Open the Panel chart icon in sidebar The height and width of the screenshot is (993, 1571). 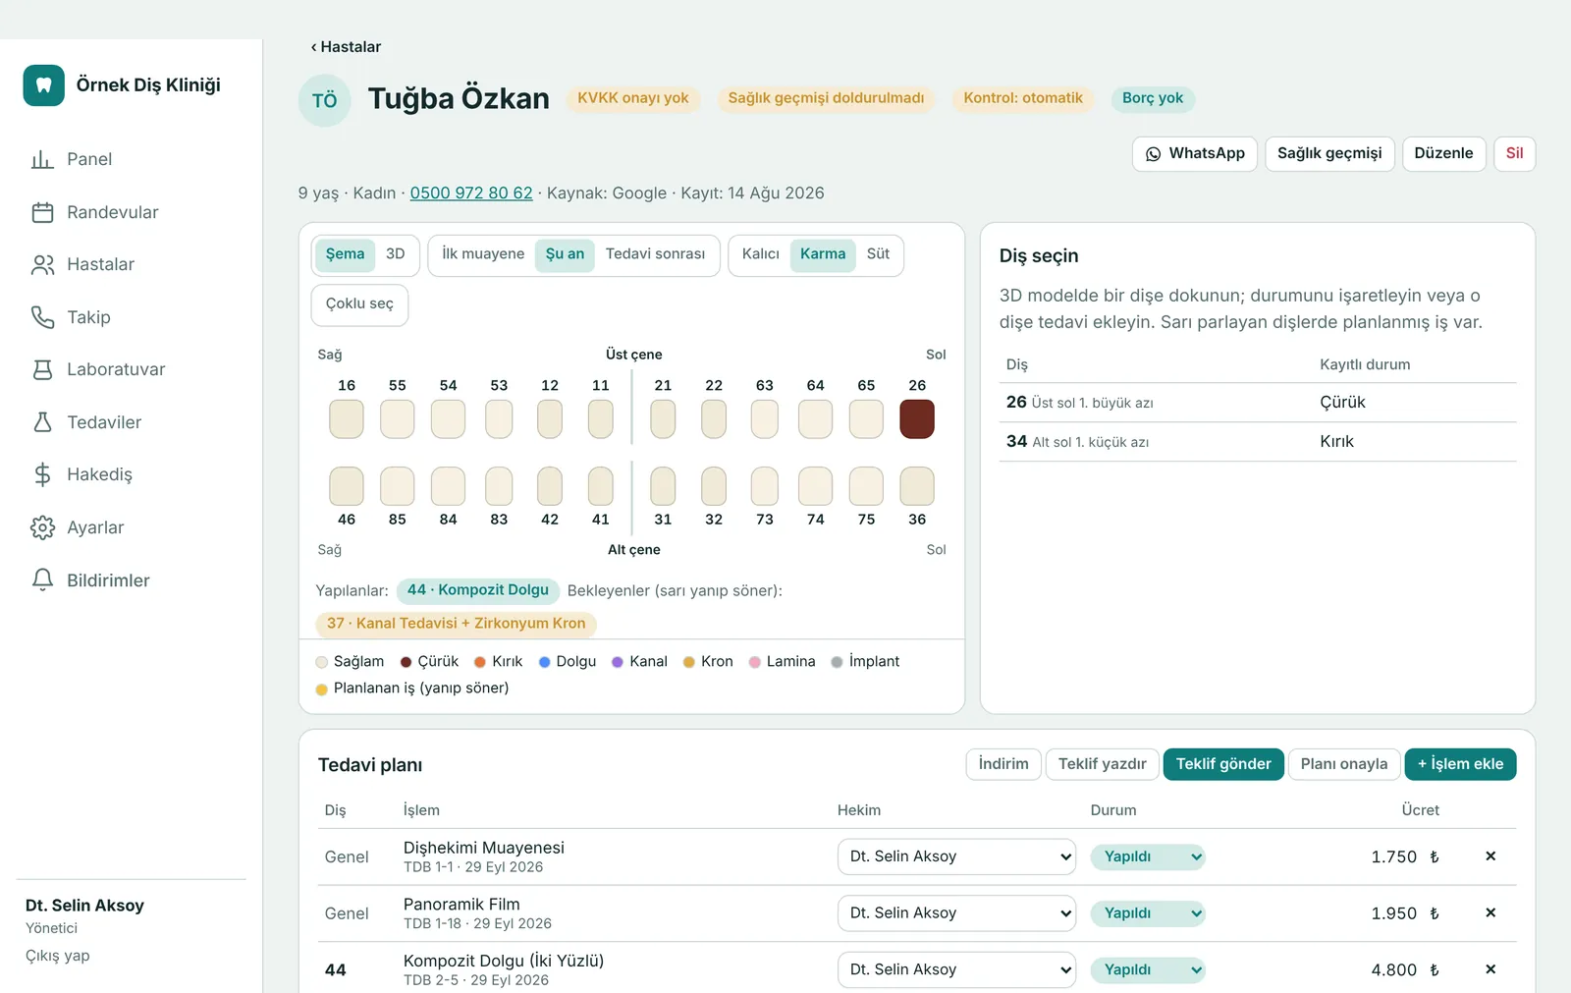pos(42,159)
